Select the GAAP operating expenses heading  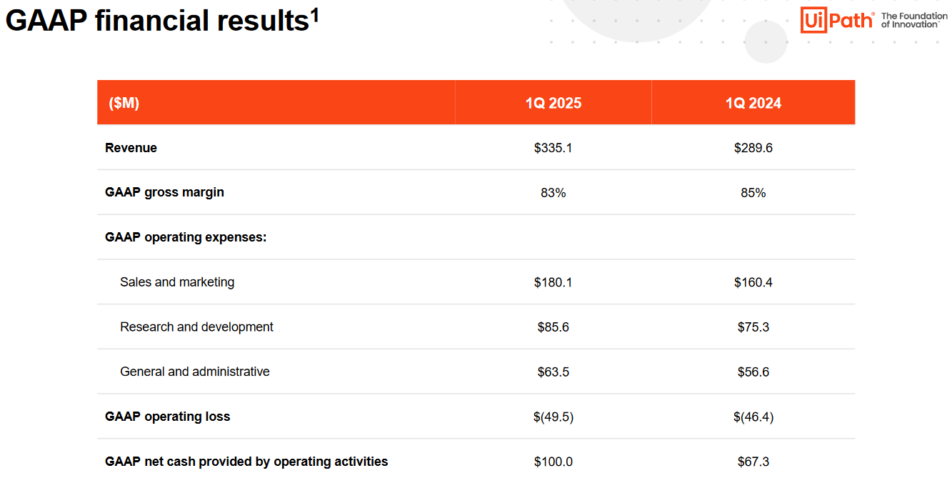click(x=186, y=237)
